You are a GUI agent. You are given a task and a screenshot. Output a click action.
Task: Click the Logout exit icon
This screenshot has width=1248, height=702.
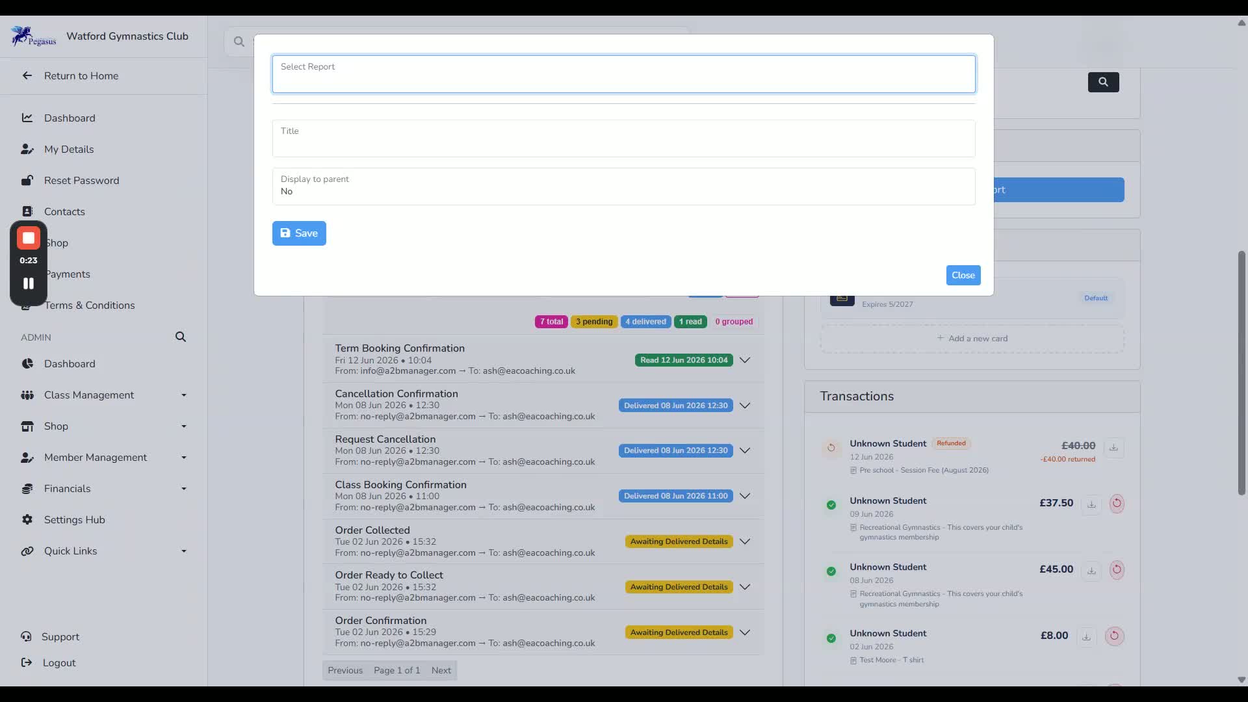26,663
